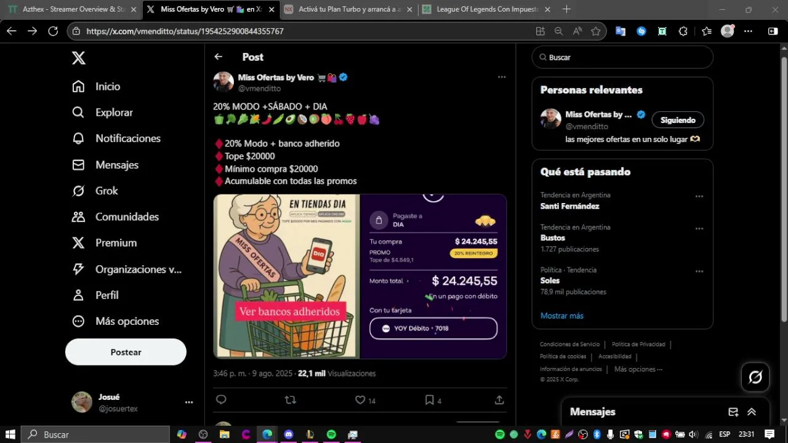This screenshot has width=788, height=443.
Task: Reload the page
Action: 53,31
